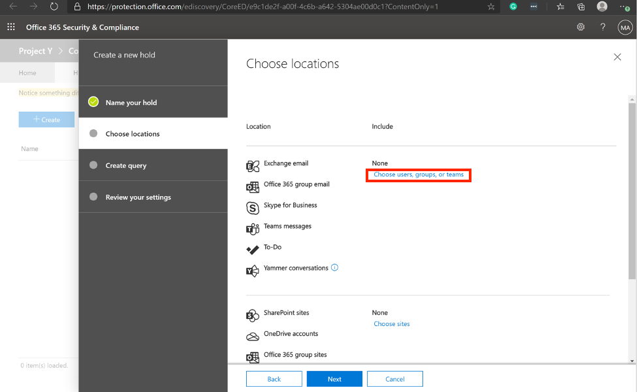638x392 pixels.
Task: Click the To-Do checkmark icon
Action: tap(253, 250)
